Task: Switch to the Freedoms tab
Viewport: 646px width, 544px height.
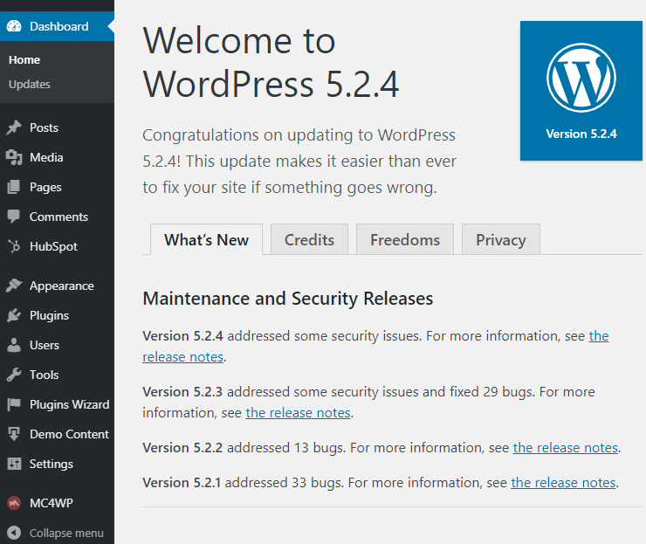Action: pos(405,239)
